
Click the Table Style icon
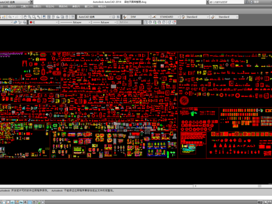click(183, 17)
